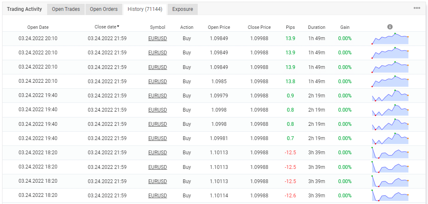428x204 pixels.
Task: Switch to the Open Trades tab
Action: coord(66,9)
